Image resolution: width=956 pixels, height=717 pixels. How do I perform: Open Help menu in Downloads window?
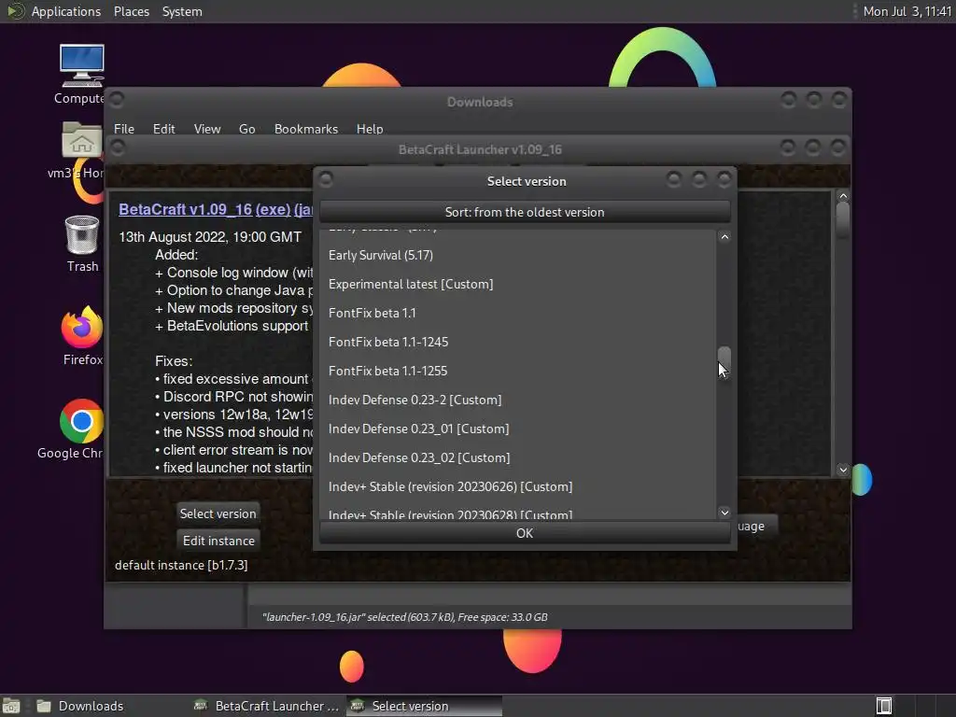370,129
